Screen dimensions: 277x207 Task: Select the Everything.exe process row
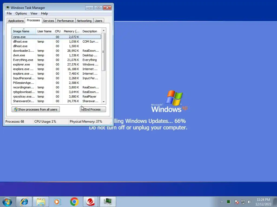pyautogui.click(x=56, y=60)
